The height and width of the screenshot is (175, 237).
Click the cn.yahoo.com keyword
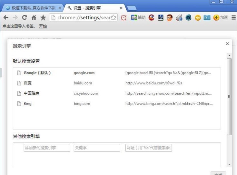tap(86, 93)
